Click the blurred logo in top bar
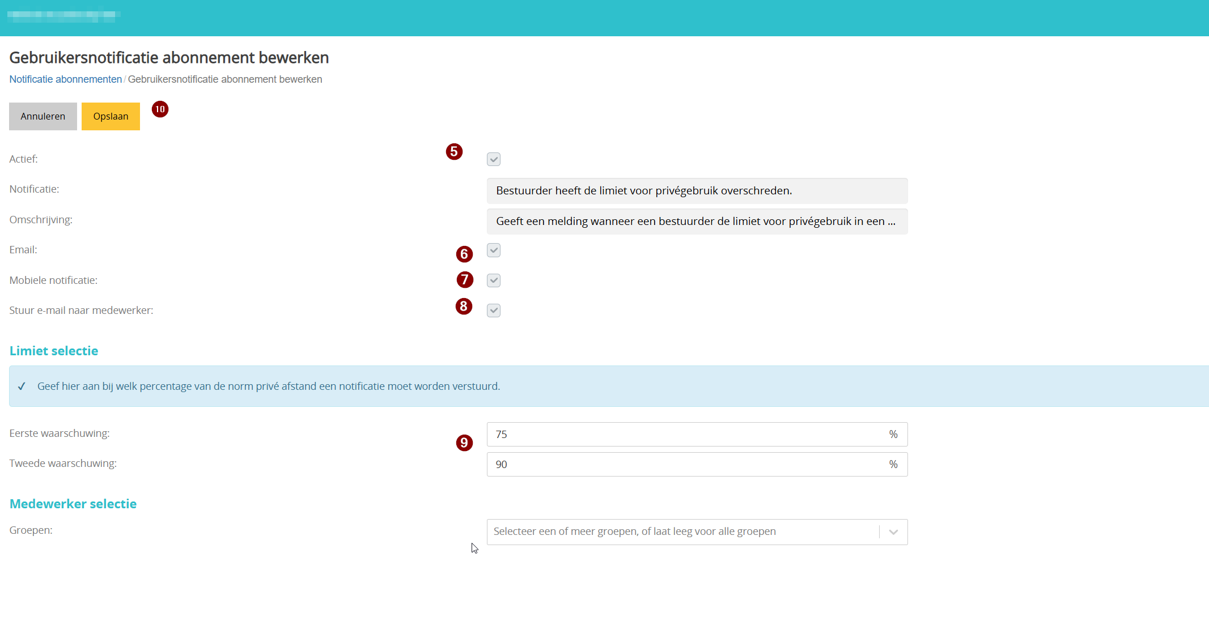Viewport: 1209px width, 642px height. tap(63, 15)
